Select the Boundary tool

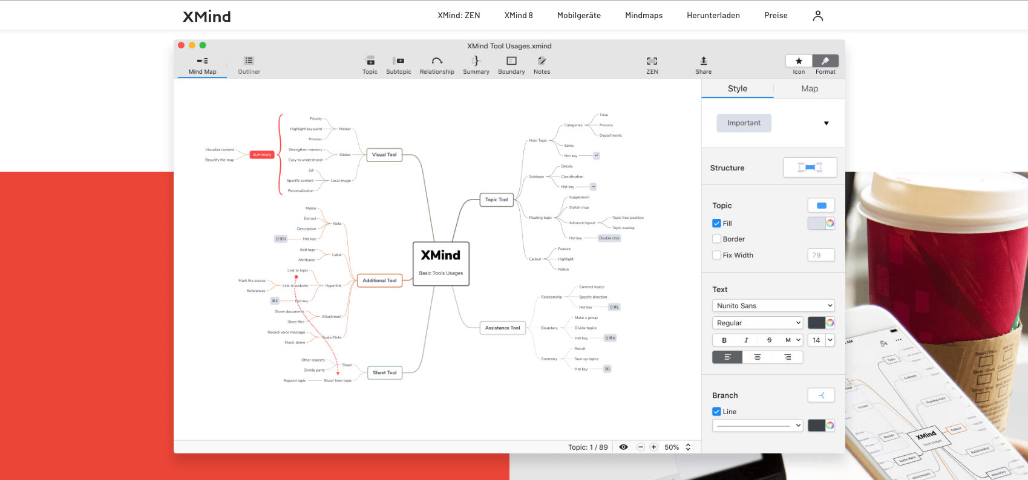coord(511,61)
